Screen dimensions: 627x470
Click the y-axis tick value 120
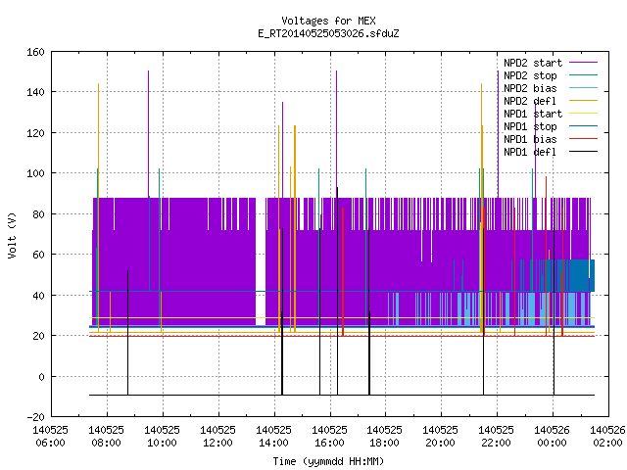click(x=35, y=133)
